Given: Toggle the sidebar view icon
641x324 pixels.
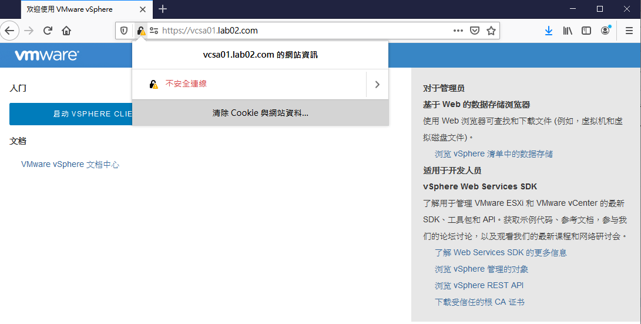Looking at the screenshot, I should point(586,31).
